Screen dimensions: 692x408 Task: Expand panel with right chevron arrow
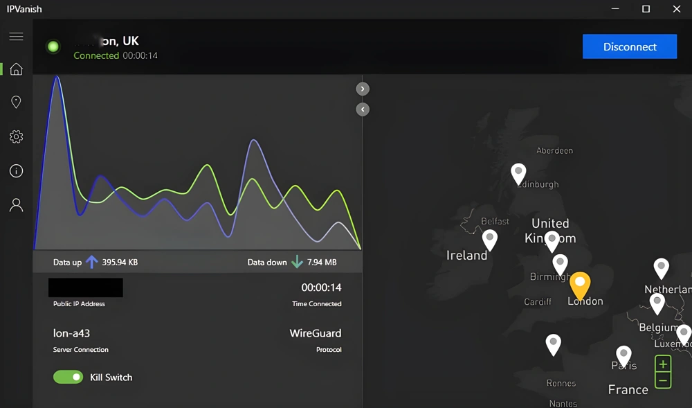(x=363, y=89)
